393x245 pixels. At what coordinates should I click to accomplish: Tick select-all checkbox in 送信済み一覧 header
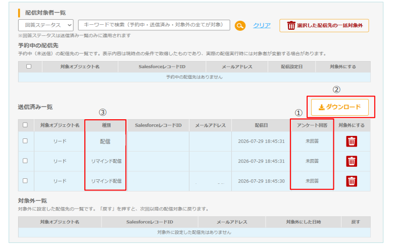(x=25, y=125)
